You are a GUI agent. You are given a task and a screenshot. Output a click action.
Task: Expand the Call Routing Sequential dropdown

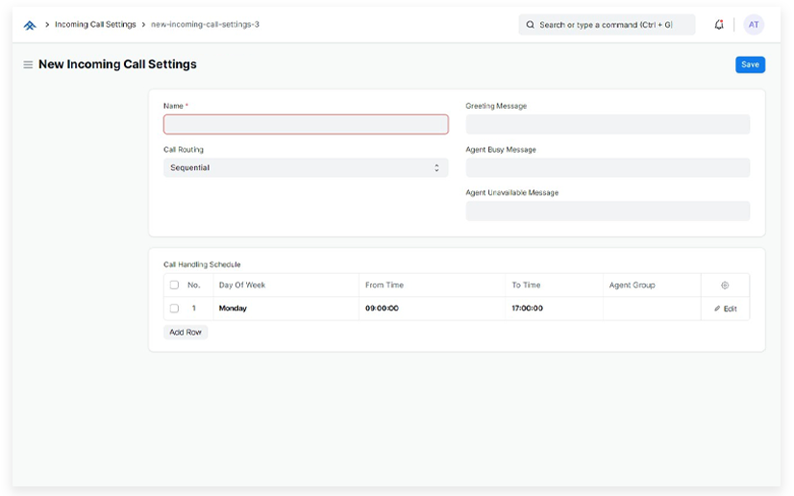(x=306, y=168)
